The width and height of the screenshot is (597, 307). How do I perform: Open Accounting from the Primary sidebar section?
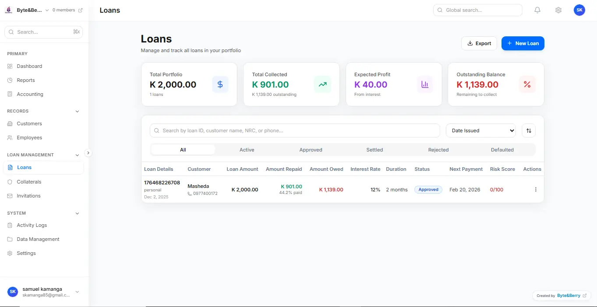click(x=29, y=94)
